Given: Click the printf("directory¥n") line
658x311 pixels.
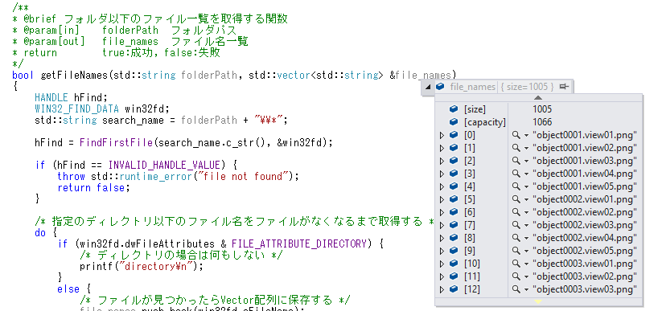Looking at the screenshot, I should tap(142, 267).
